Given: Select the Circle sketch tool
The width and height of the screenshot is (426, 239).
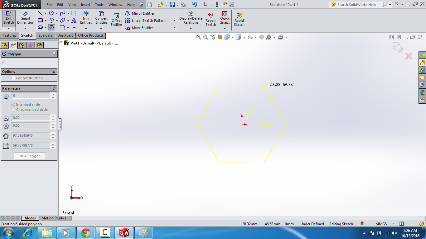Looking at the screenshot, I should pos(51,13).
